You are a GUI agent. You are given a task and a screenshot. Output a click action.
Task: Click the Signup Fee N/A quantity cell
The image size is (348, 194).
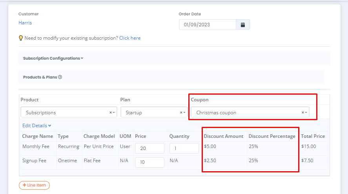point(174,161)
